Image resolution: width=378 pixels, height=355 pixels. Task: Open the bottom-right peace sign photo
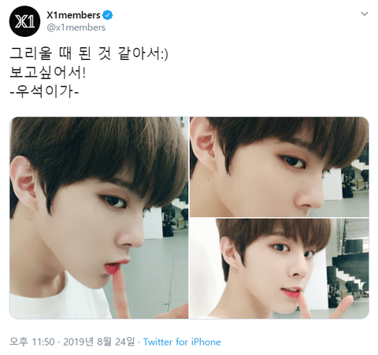click(x=280, y=268)
